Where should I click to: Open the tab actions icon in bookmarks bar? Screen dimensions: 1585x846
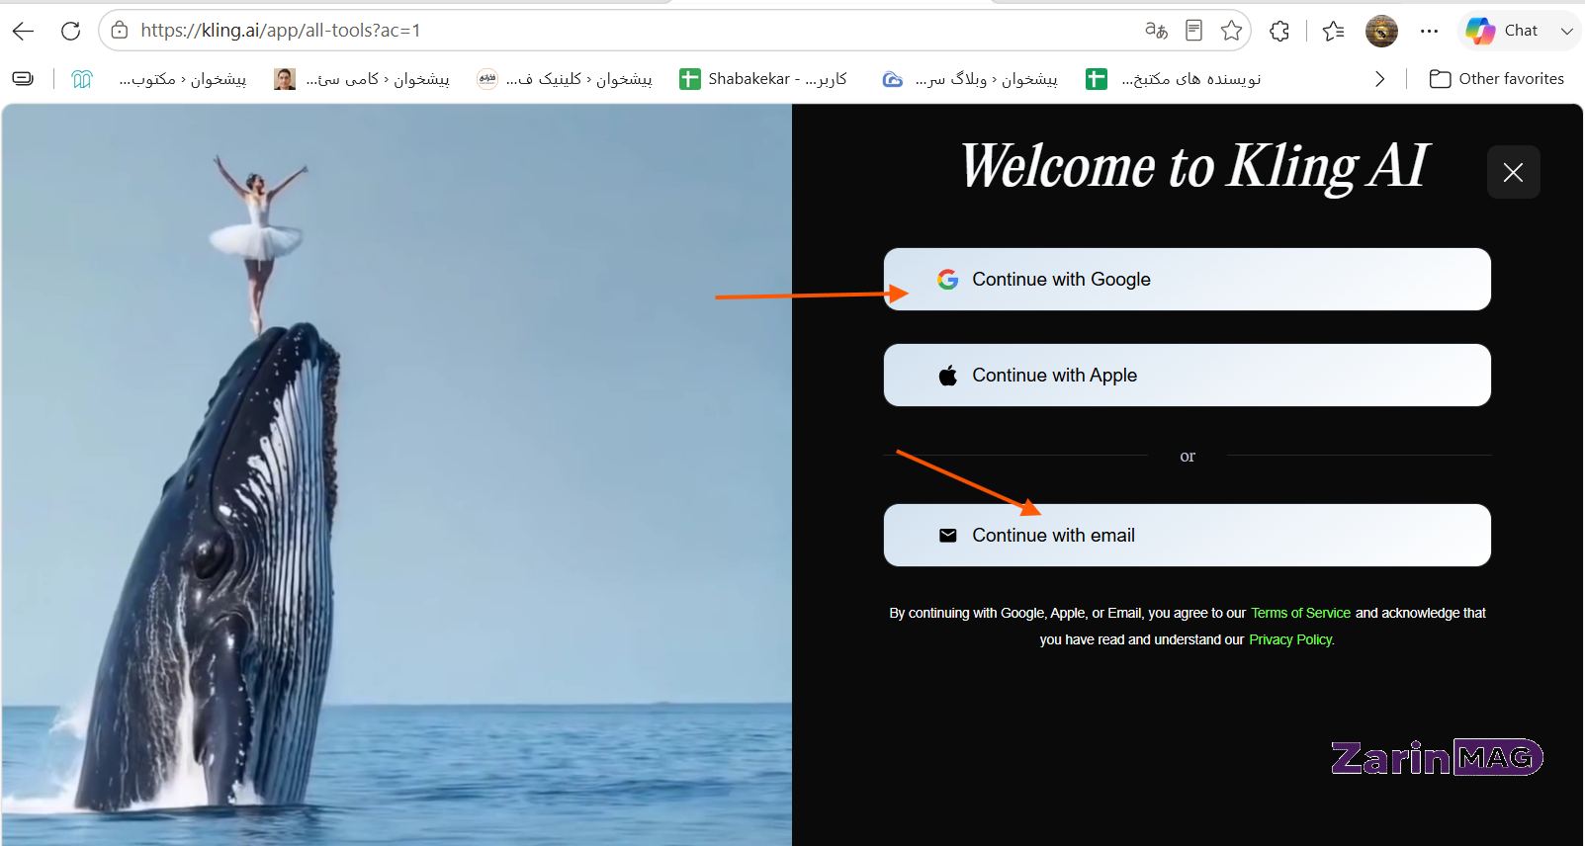click(x=23, y=79)
